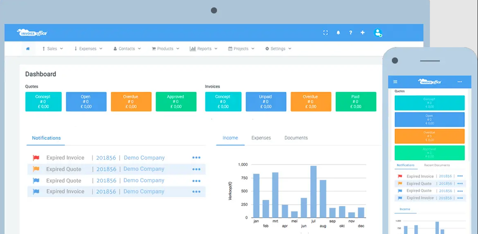The height and width of the screenshot is (234, 478).
Task: Toggle fullscreen mode icon in header
Action: tap(326, 33)
